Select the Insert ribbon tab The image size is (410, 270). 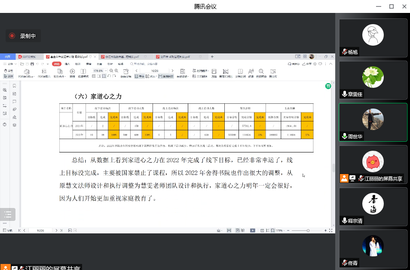click(67, 64)
